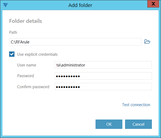
Task: Click the Path label above the field
Action: click(x=13, y=32)
